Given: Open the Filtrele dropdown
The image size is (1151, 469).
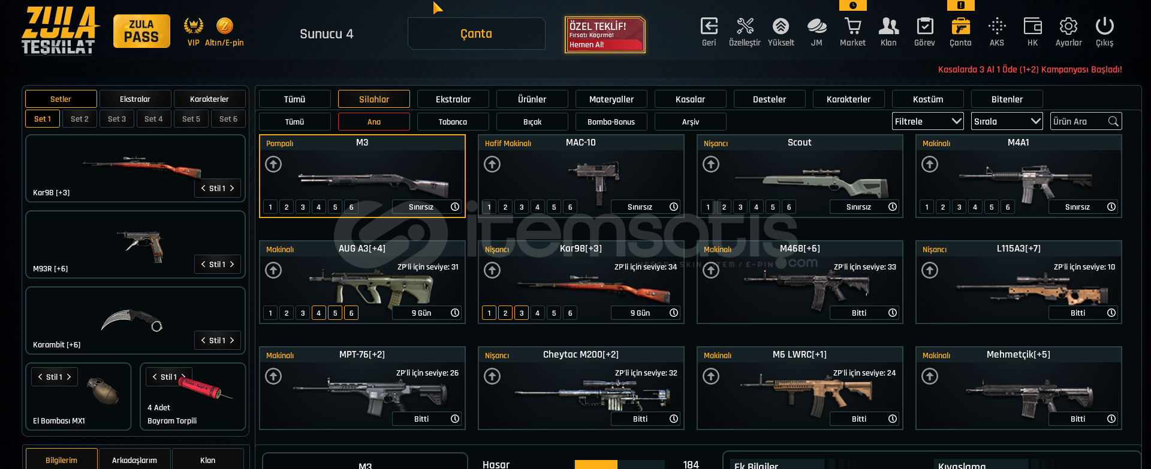Looking at the screenshot, I should [x=928, y=122].
